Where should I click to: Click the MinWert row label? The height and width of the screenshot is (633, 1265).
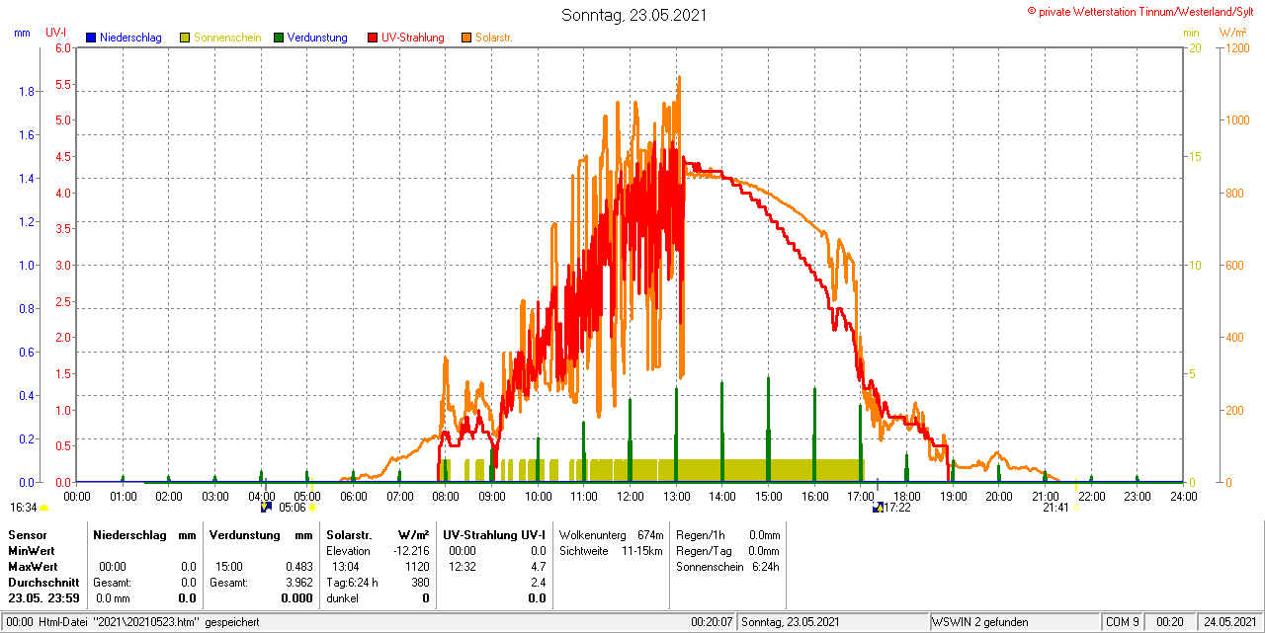tap(32, 551)
